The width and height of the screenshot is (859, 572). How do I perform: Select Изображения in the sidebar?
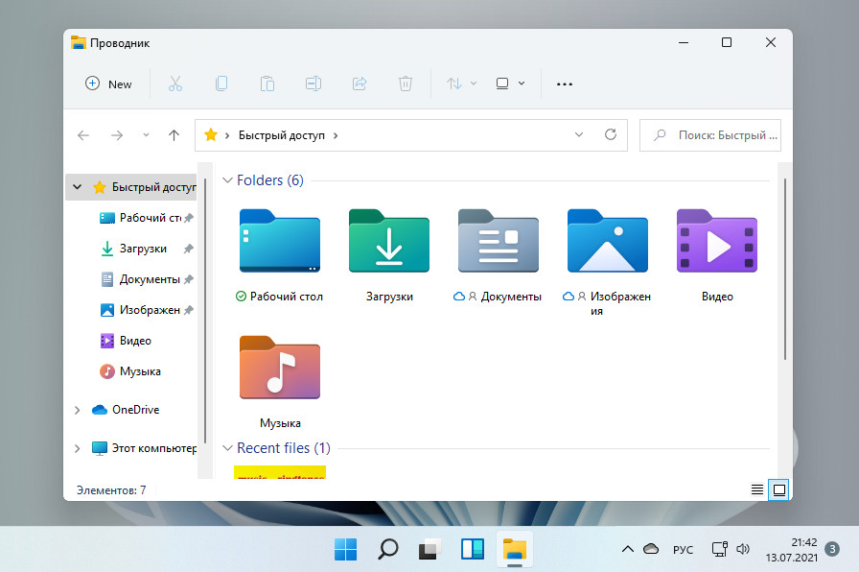[x=141, y=310]
